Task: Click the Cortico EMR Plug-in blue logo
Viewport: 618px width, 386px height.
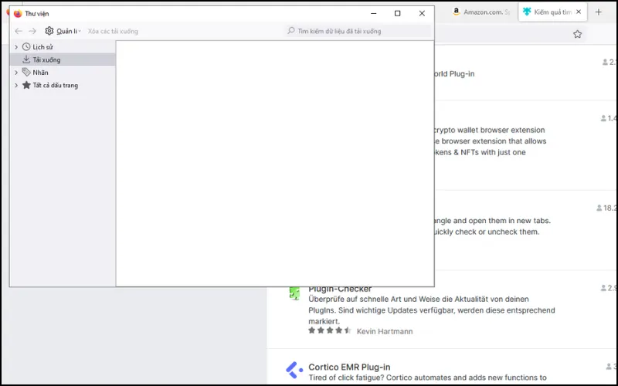Action: 294,370
